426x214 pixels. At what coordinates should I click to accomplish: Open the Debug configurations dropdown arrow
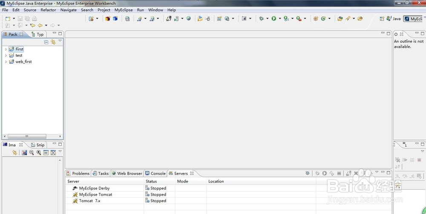coord(268,18)
